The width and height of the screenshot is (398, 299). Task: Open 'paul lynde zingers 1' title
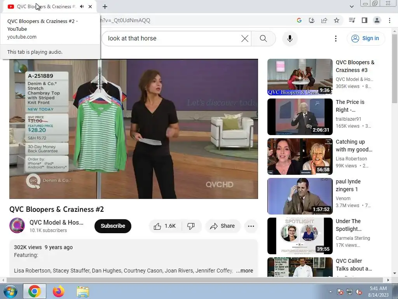point(348,185)
